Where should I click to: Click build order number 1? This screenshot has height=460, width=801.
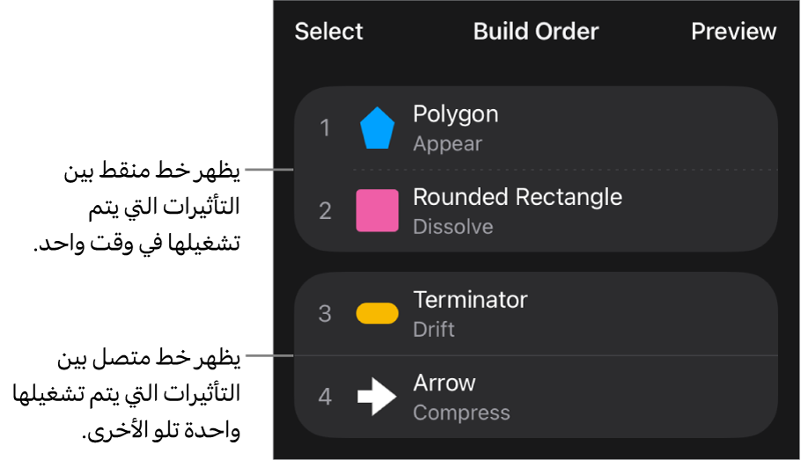coord(325,128)
